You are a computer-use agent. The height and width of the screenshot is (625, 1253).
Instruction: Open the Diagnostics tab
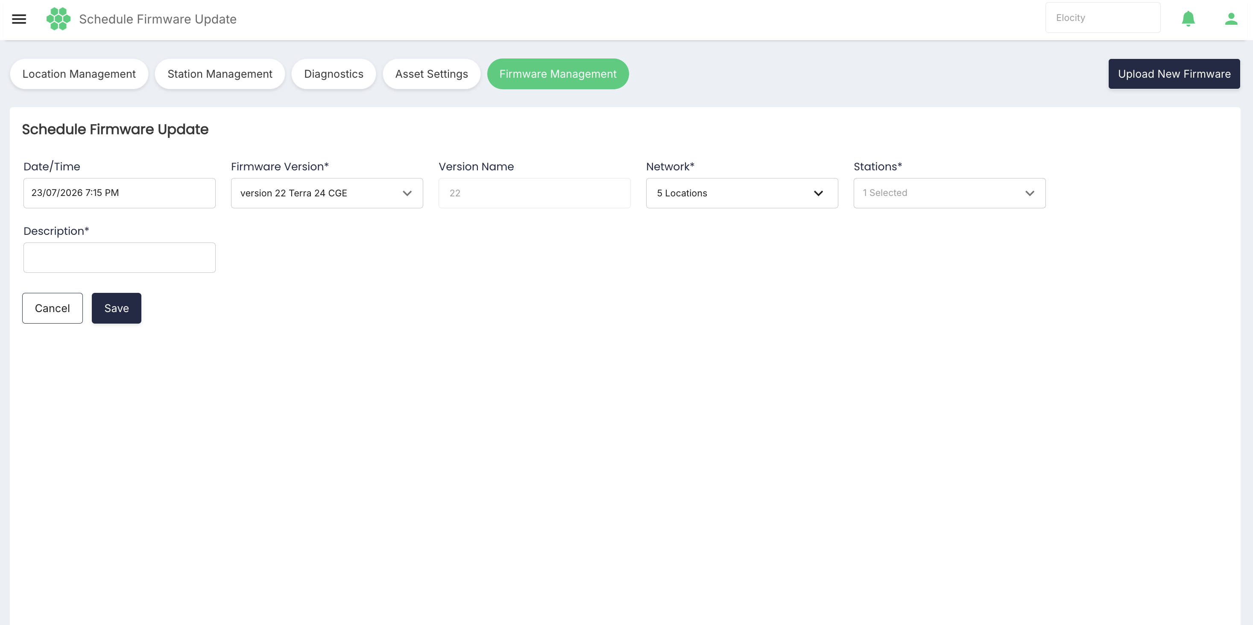pyautogui.click(x=334, y=74)
